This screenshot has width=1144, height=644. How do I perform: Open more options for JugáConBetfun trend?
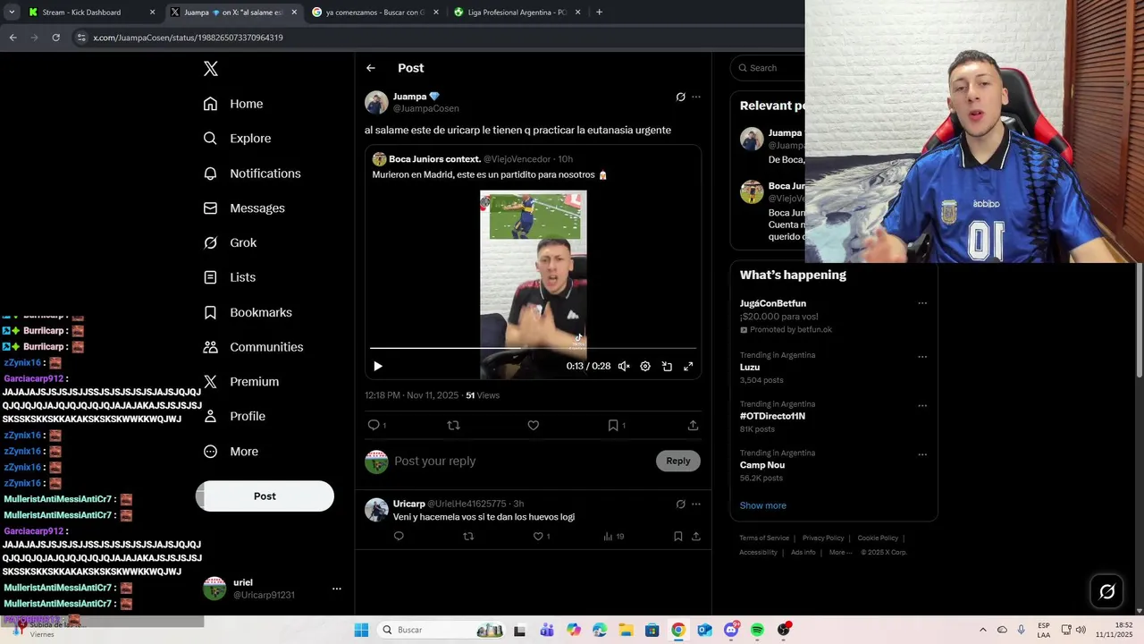[922, 303]
